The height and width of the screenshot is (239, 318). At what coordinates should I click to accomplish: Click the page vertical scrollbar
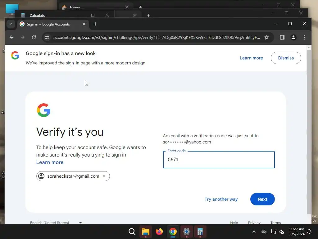coord(309,132)
